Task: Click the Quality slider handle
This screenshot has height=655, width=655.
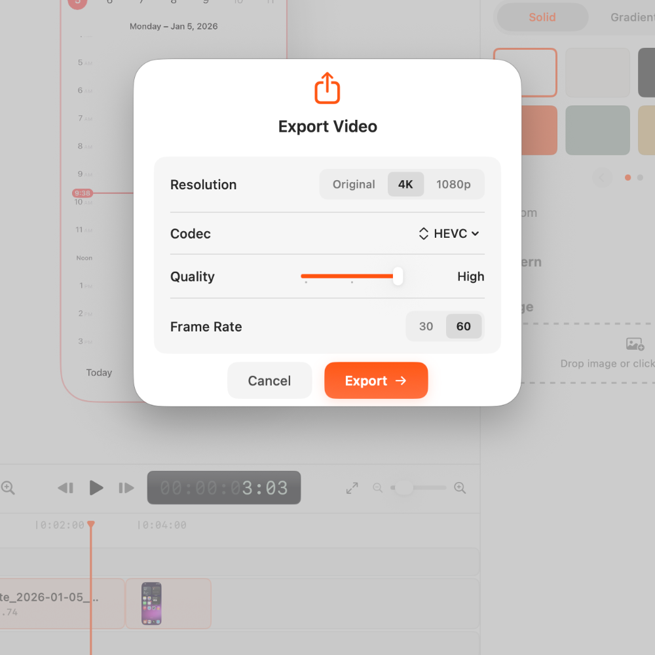Action: pyautogui.click(x=398, y=276)
